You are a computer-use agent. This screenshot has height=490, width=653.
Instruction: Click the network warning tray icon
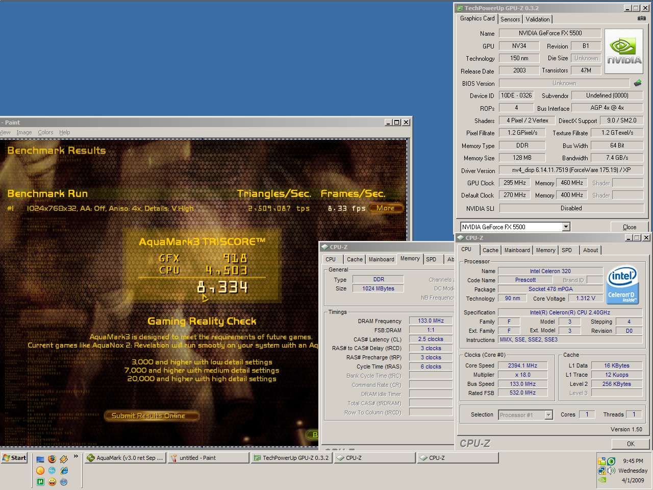[x=602, y=470]
